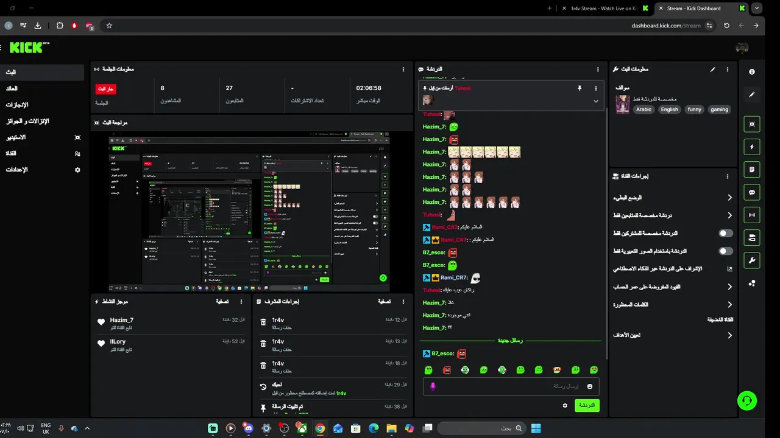This screenshot has height=438, width=780.
Task: Expand the تعيين الأهداف goals option
Action: (673, 335)
